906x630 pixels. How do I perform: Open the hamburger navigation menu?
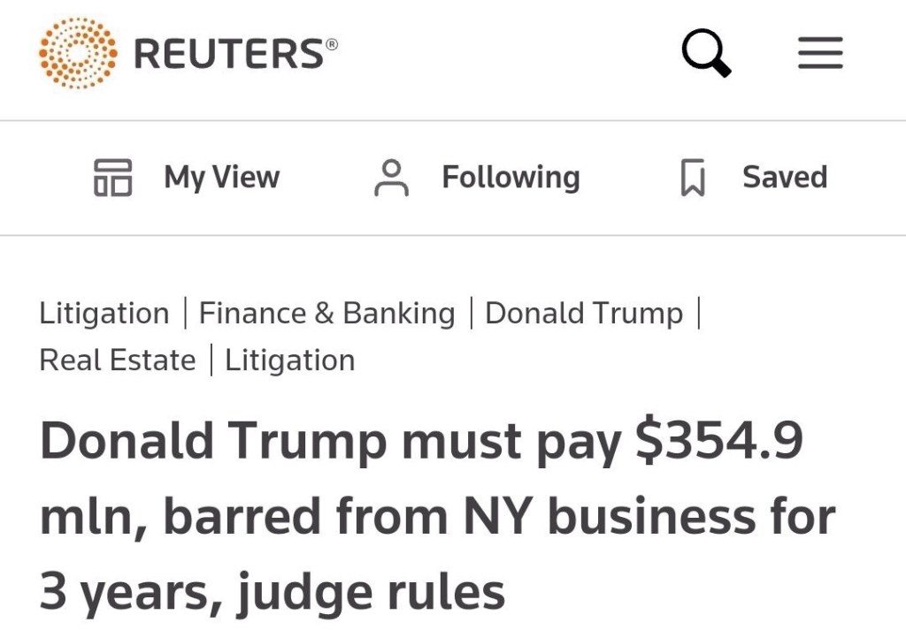tap(820, 54)
